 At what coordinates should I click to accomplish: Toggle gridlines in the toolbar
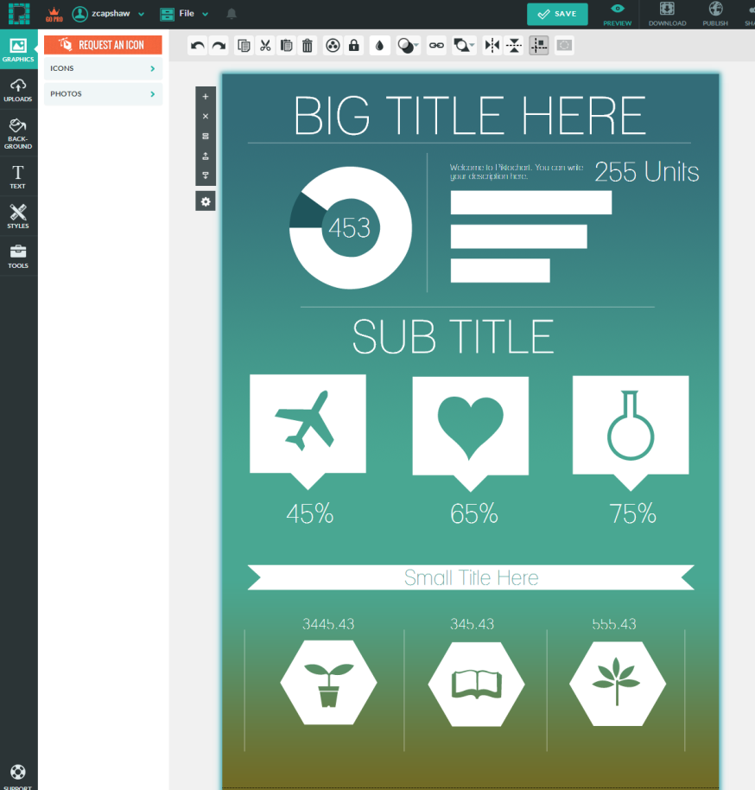tap(538, 45)
